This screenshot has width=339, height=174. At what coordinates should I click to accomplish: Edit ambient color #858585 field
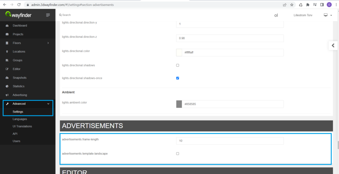point(233,104)
